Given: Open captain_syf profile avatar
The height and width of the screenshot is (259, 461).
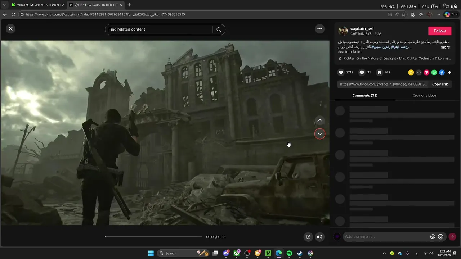Looking at the screenshot, I should pos(343,31).
